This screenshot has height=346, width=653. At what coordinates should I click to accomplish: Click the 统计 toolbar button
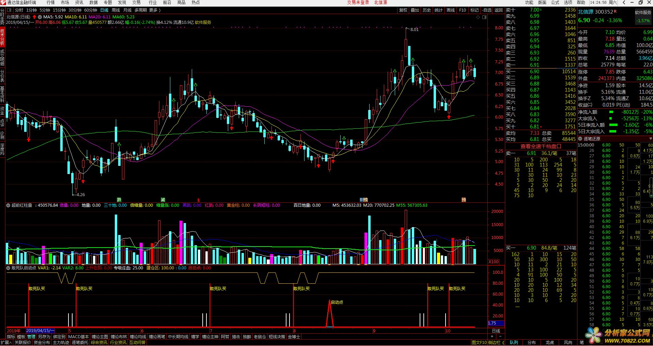pyautogui.click(x=439, y=10)
